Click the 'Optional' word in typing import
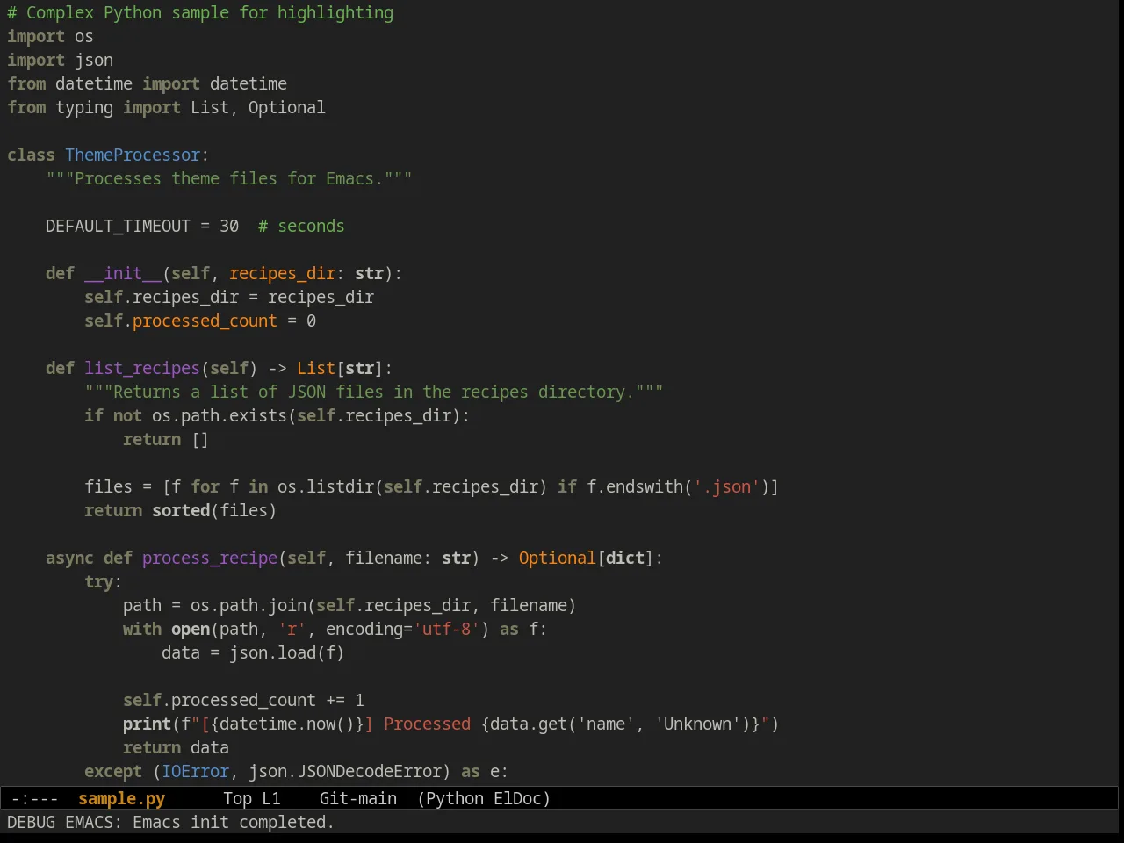Screen dimensions: 1124x843 [286, 107]
